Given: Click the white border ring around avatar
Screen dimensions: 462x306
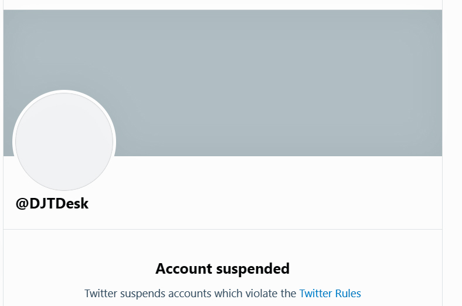Looking at the screenshot, I should 64,92.
